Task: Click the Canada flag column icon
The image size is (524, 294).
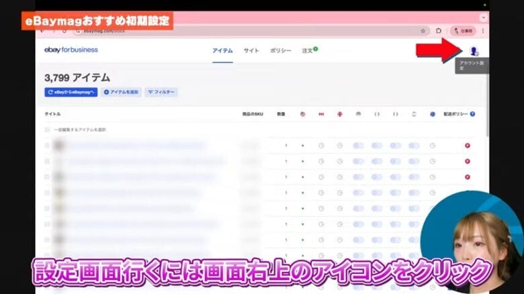Action: pyautogui.click(x=321, y=114)
